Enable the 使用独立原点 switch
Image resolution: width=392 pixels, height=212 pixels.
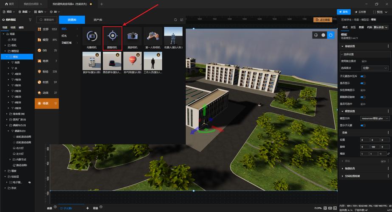[364, 61]
